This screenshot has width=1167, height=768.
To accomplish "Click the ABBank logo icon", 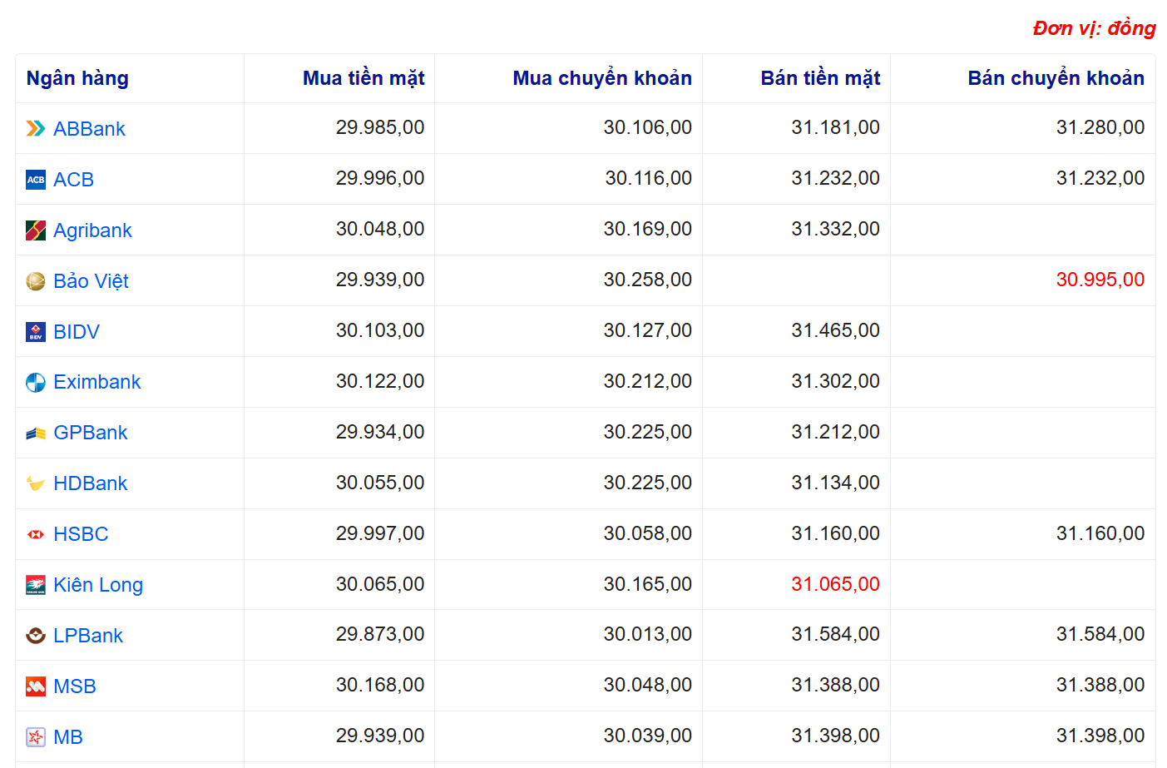I will coord(36,128).
